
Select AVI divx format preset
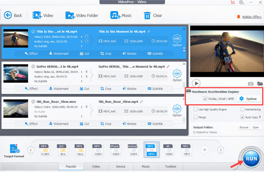coord(63,150)
